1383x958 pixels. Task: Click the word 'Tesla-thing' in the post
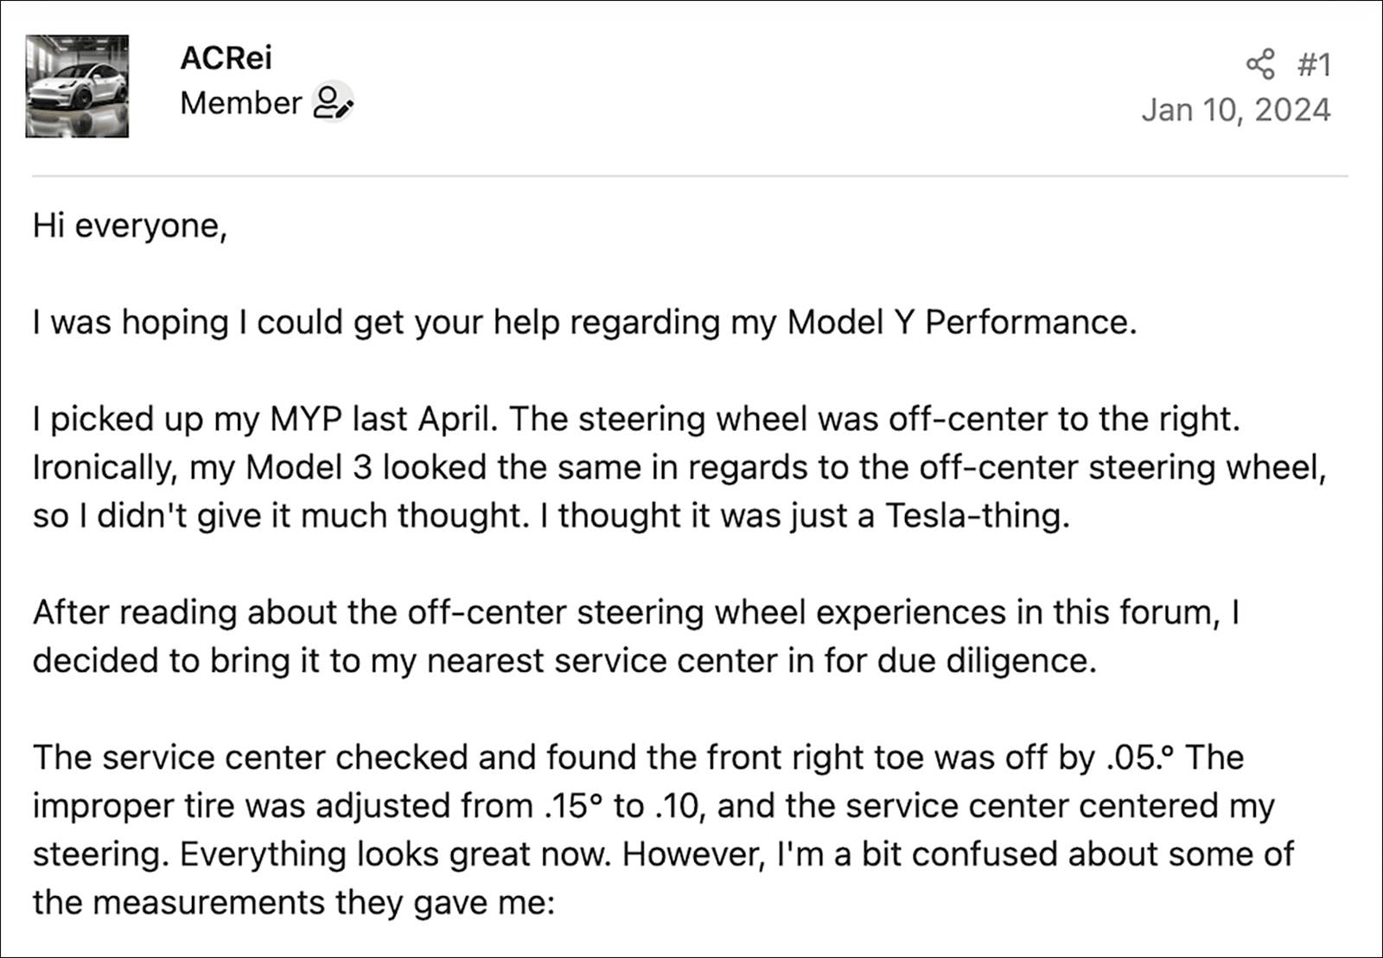(977, 516)
